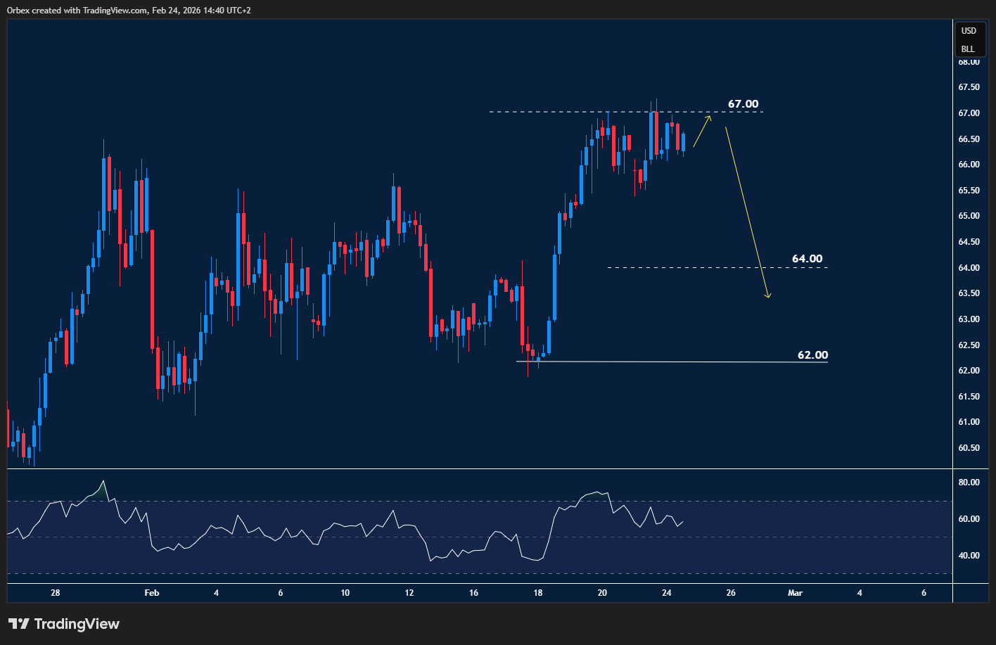
Task: Select the USD currency label badge
Action: pos(969,31)
